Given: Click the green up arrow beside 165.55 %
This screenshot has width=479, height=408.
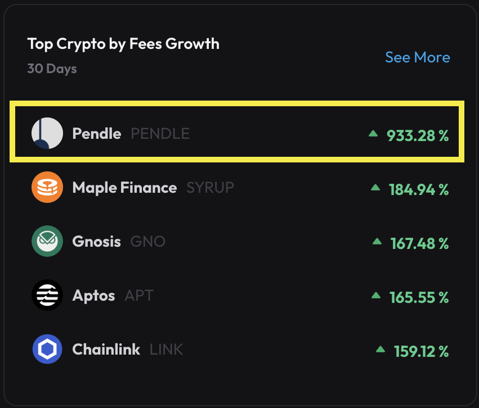Looking at the screenshot, I should [376, 296].
